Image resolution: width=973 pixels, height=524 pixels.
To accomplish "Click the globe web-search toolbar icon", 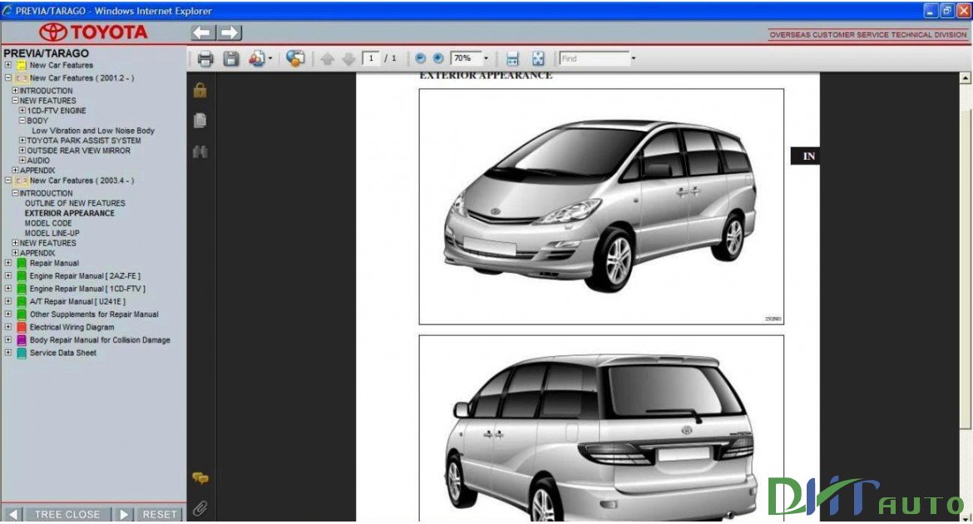I will pos(295,58).
